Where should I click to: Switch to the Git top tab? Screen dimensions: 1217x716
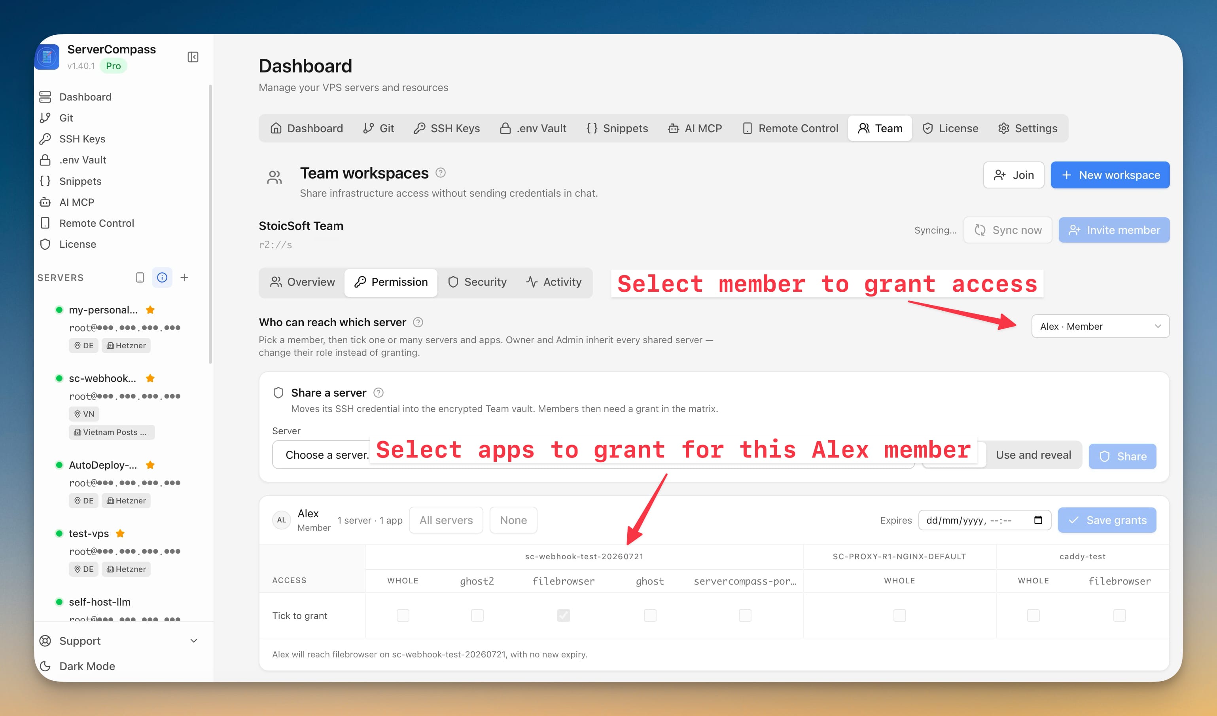tap(379, 128)
